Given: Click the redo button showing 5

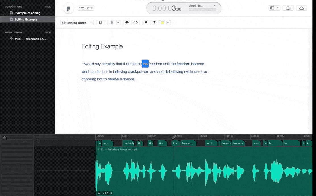Looking at the screenshot, I should (90, 8).
